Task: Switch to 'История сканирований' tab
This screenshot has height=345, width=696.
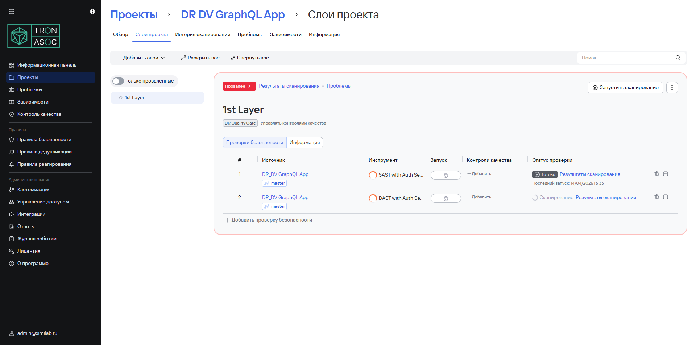Action: [x=203, y=35]
